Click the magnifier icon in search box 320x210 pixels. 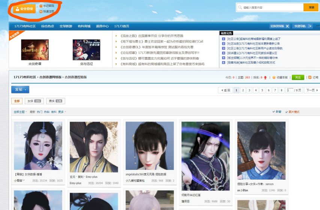point(240,7)
